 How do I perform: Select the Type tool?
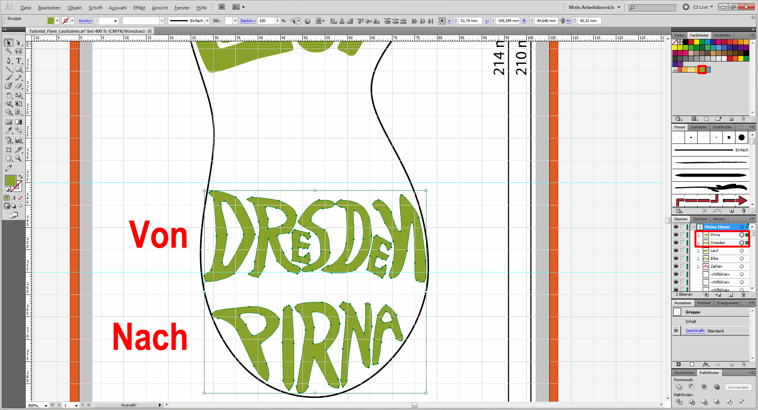(19, 61)
